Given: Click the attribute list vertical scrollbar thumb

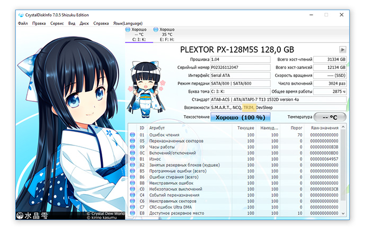Looking at the screenshot, I should 343,165.
